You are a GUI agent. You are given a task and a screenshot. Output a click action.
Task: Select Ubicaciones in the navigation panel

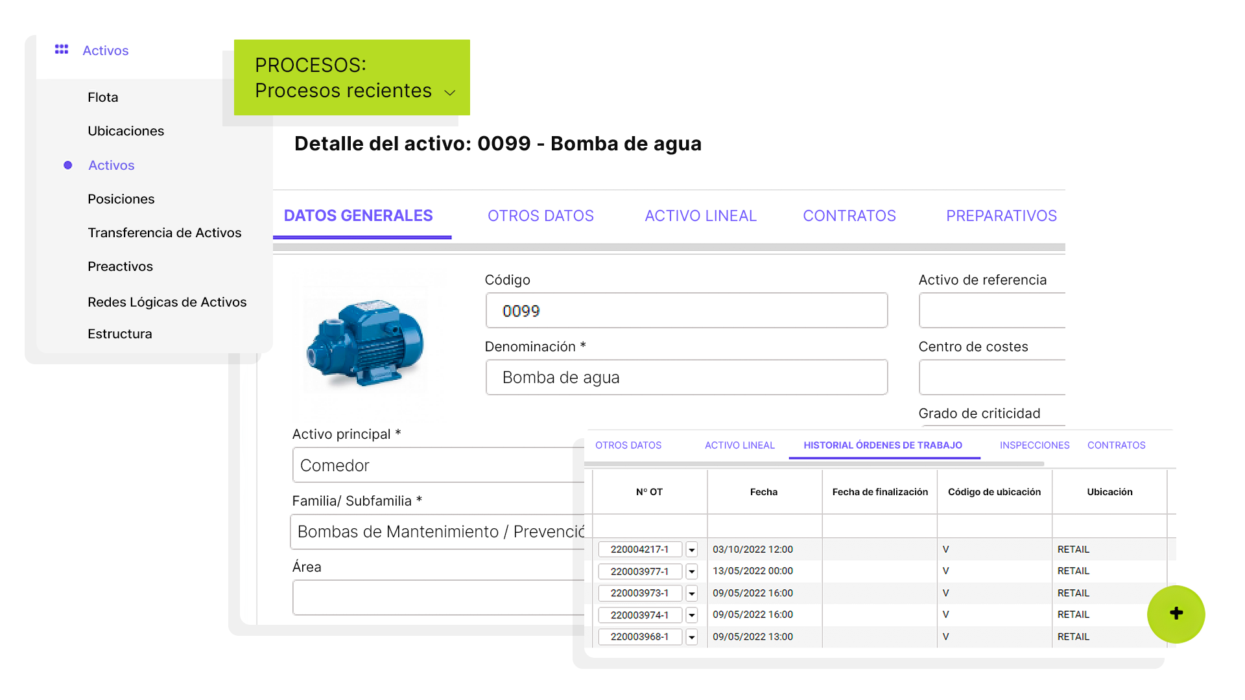point(126,131)
